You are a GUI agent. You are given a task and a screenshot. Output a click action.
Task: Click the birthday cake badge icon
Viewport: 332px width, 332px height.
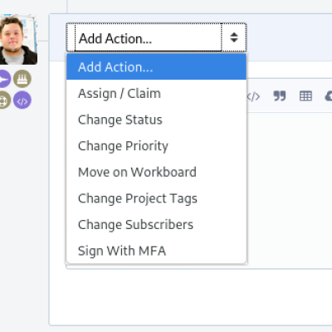pos(22,79)
